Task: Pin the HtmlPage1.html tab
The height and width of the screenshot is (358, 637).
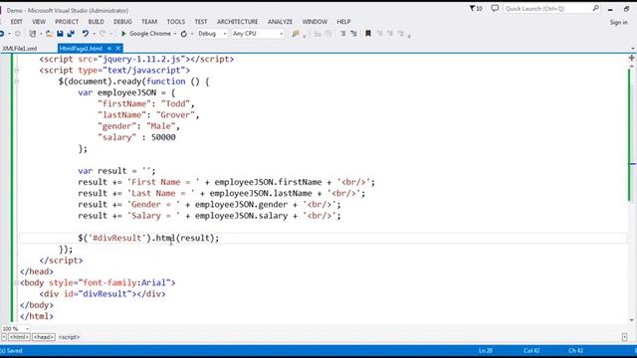Action: tap(109, 49)
